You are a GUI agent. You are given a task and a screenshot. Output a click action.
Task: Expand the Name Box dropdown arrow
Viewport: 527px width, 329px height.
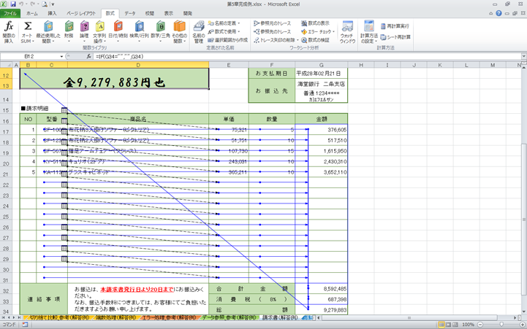click(61, 56)
